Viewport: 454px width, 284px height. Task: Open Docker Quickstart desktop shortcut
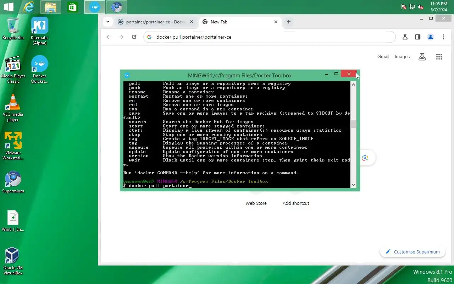[x=40, y=70]
